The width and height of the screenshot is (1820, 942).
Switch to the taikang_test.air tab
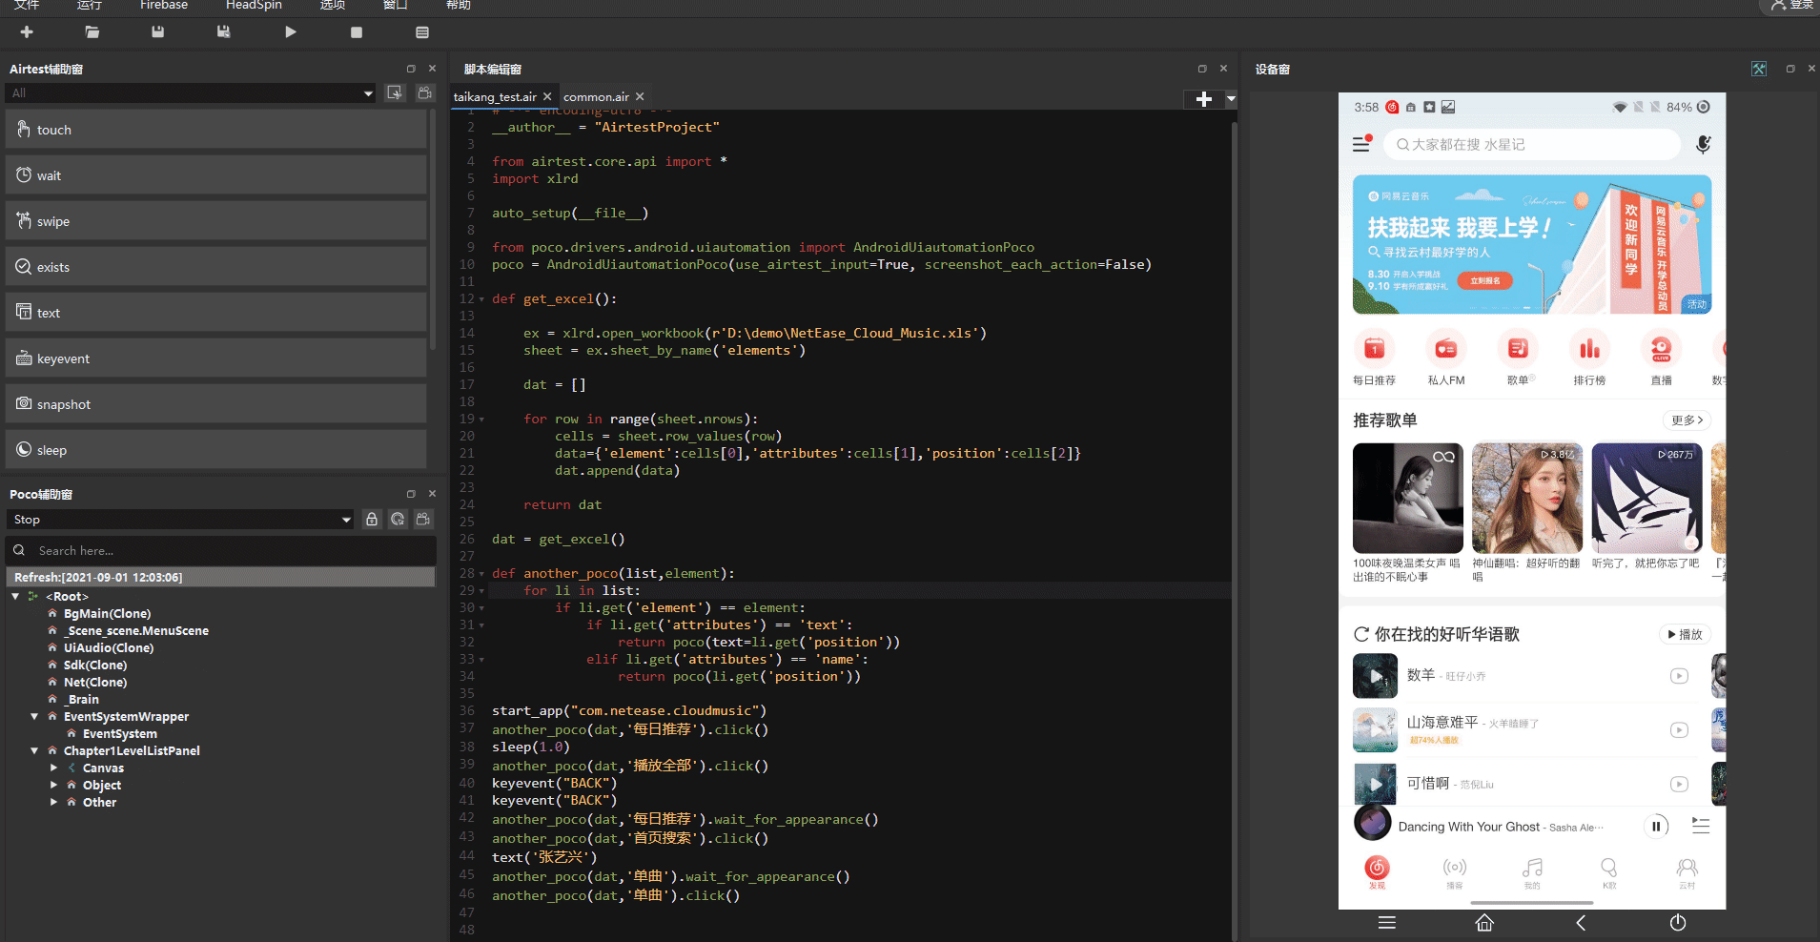point(495,97)
